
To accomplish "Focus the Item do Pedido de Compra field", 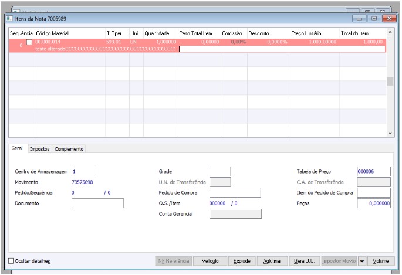I will click(x=374, y=193).
